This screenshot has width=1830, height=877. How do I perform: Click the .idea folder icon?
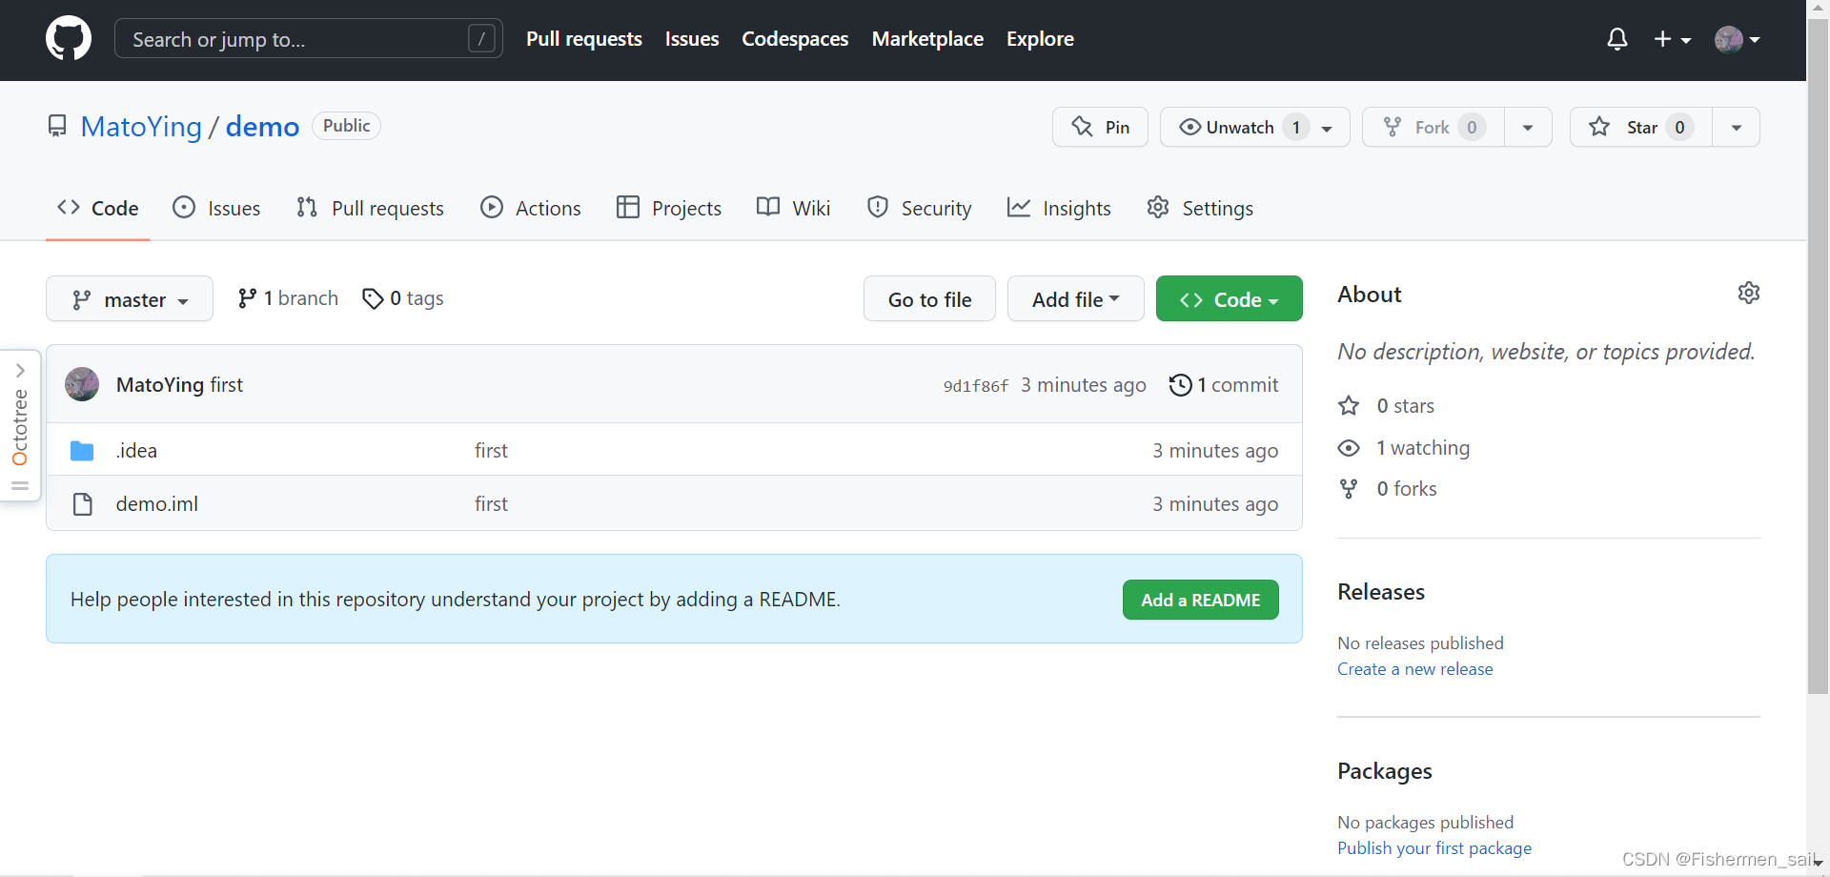point(82,451)
